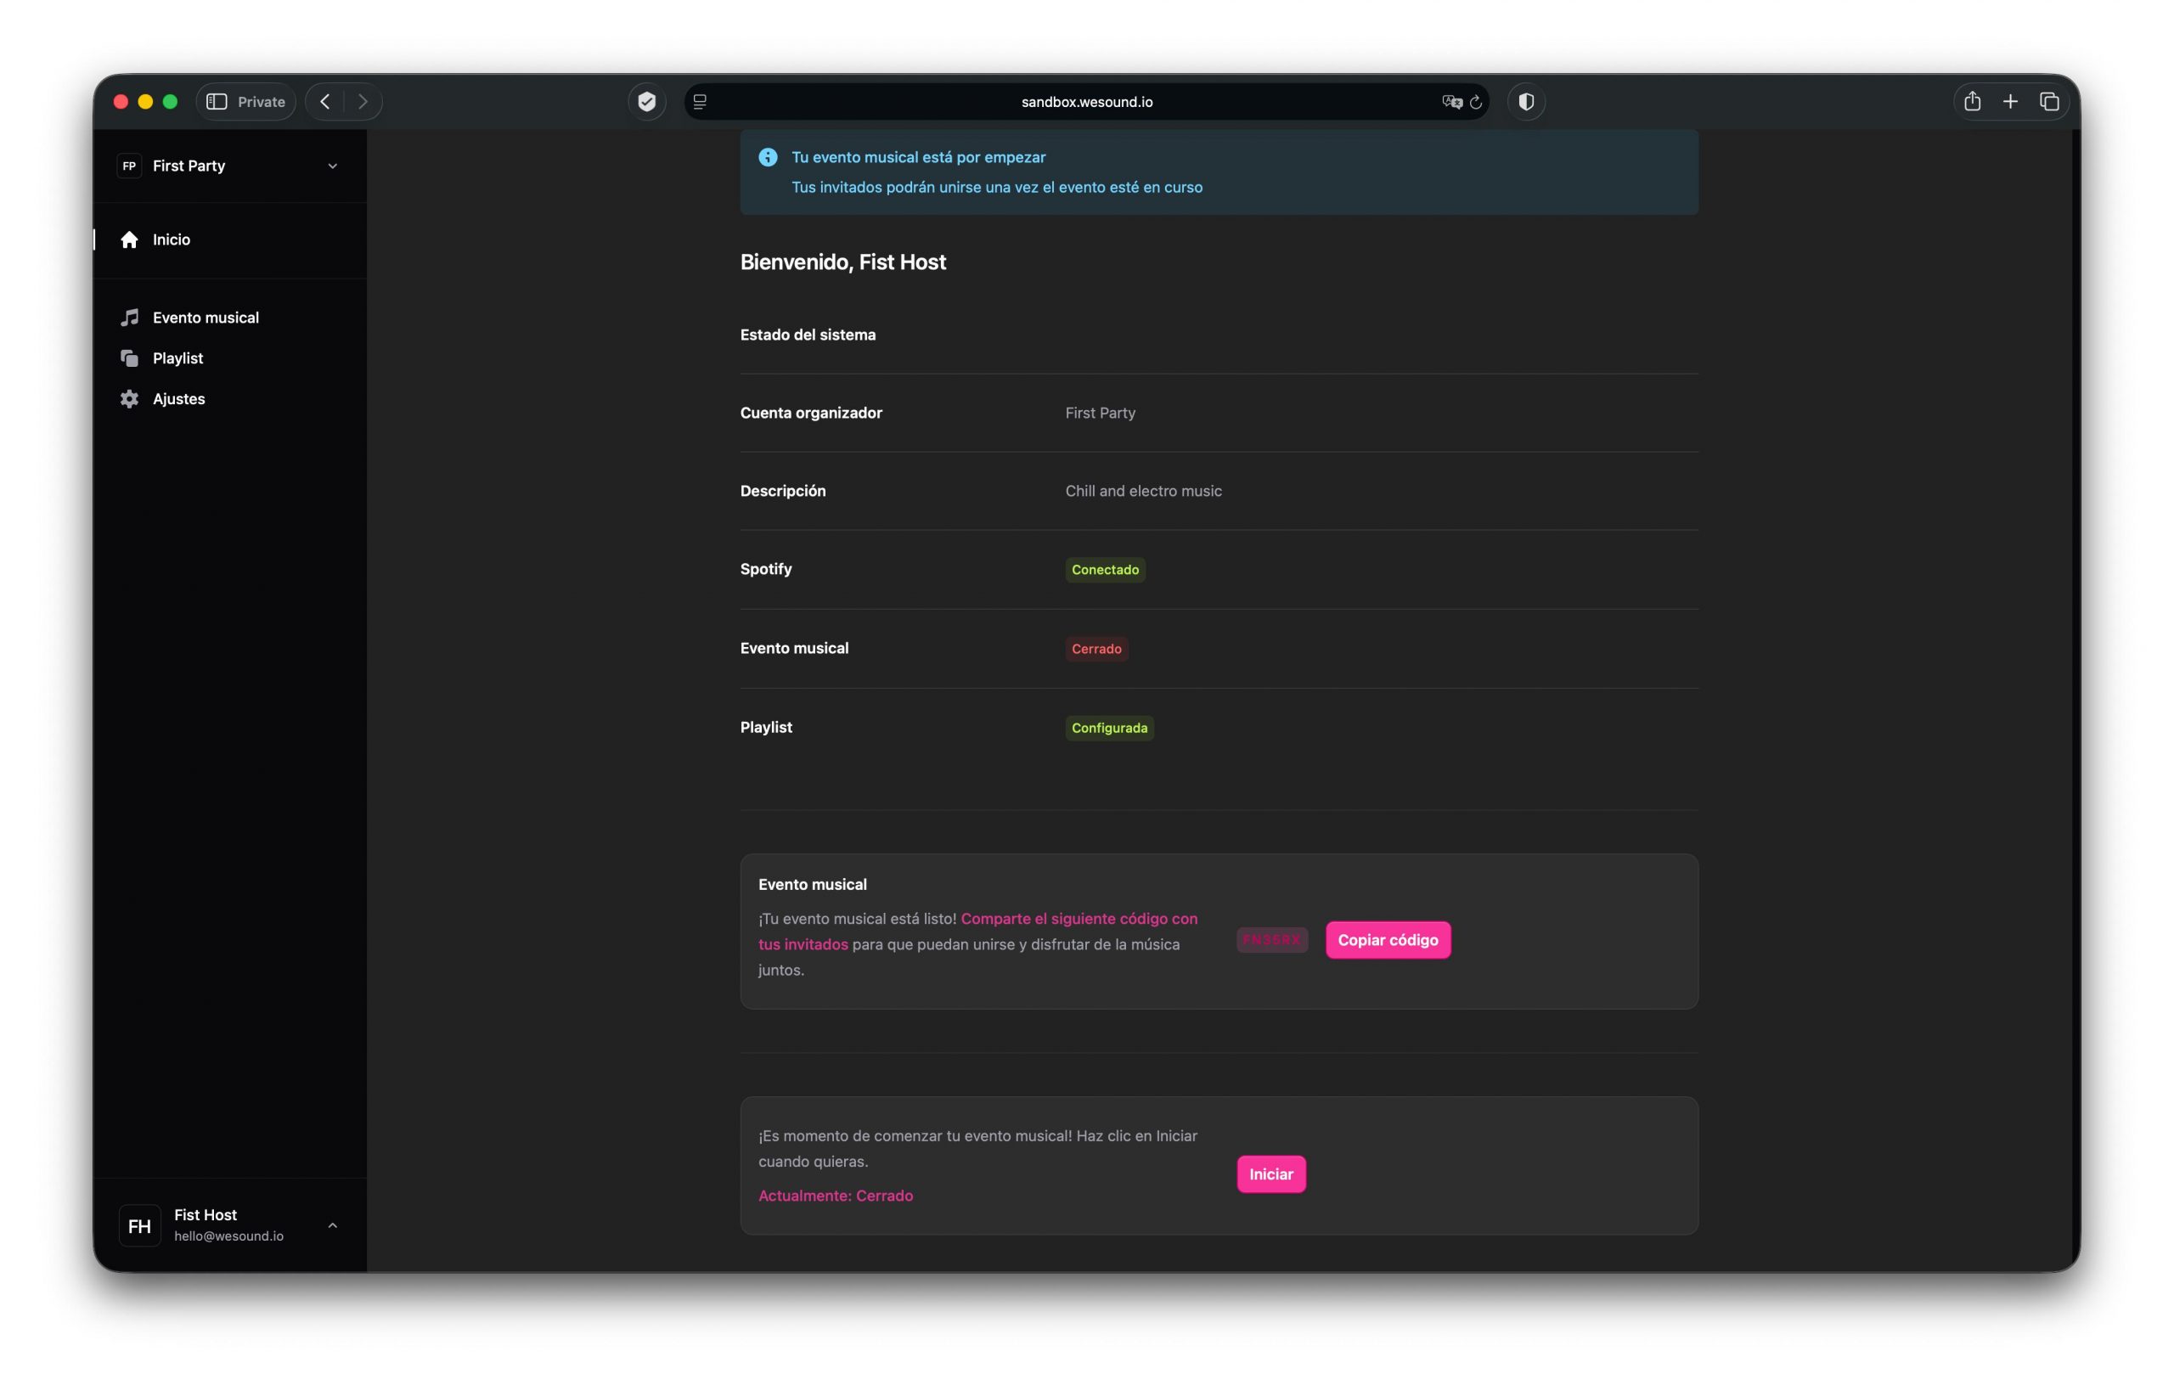Image resolution: width=2174 pixels, height=1385 pixels.
Task: Show the browser tab overview
Action: [x=2049, y=101]
